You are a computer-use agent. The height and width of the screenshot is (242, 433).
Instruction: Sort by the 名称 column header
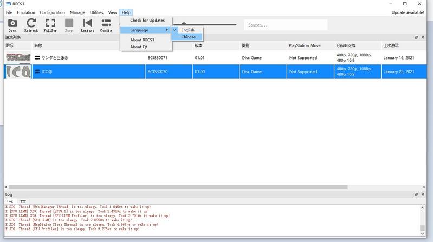click(x=88, y=45)
